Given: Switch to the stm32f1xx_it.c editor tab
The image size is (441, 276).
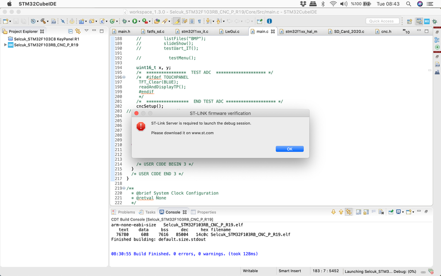Looking at the screenshot, I should point(192,31).
